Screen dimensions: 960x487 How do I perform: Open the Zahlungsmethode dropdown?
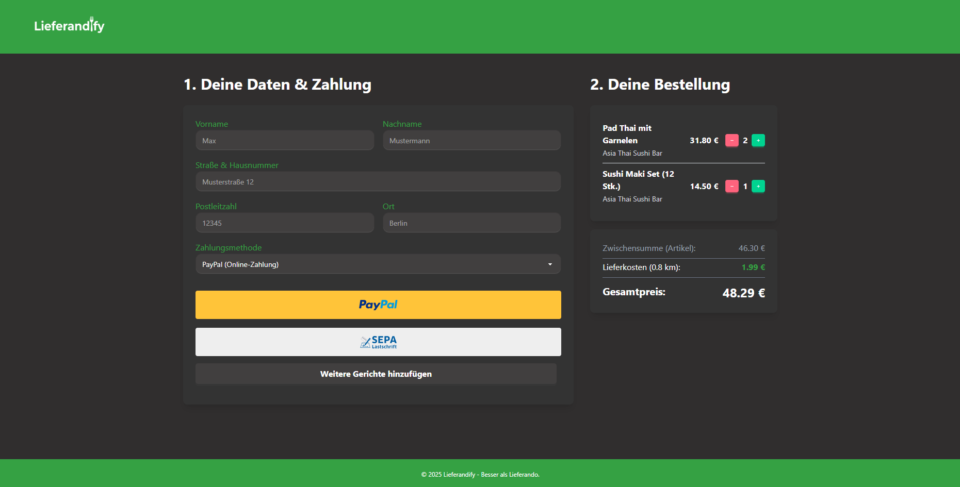click(371, 264)
